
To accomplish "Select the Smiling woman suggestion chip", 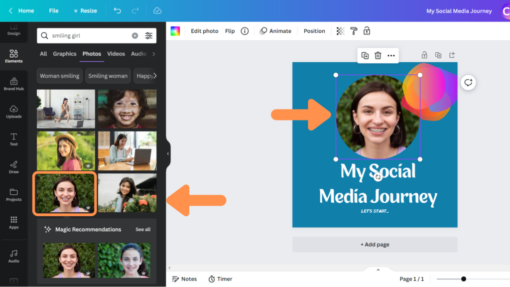I will pos(108,76).
